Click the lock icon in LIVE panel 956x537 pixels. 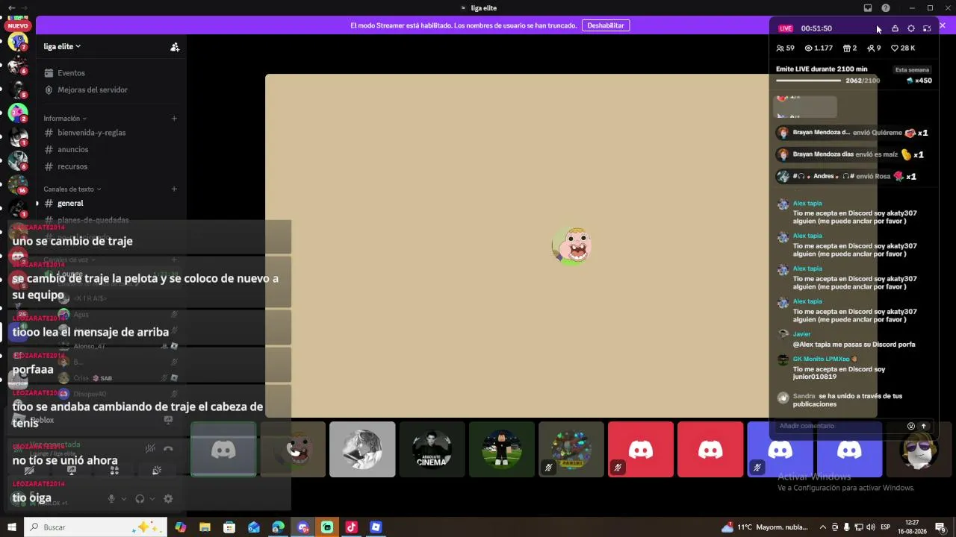pos(895,28)
